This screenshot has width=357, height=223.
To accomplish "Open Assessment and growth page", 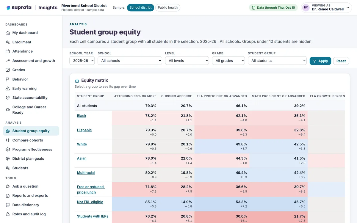I will click(31, 61).
